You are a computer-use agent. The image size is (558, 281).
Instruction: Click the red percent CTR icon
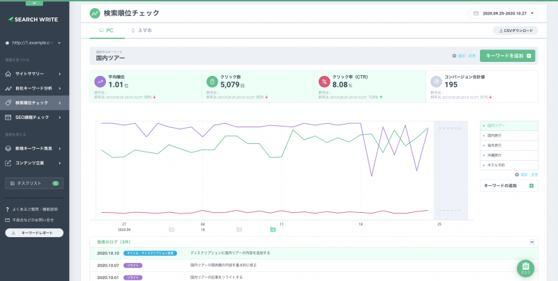point(324,81)
